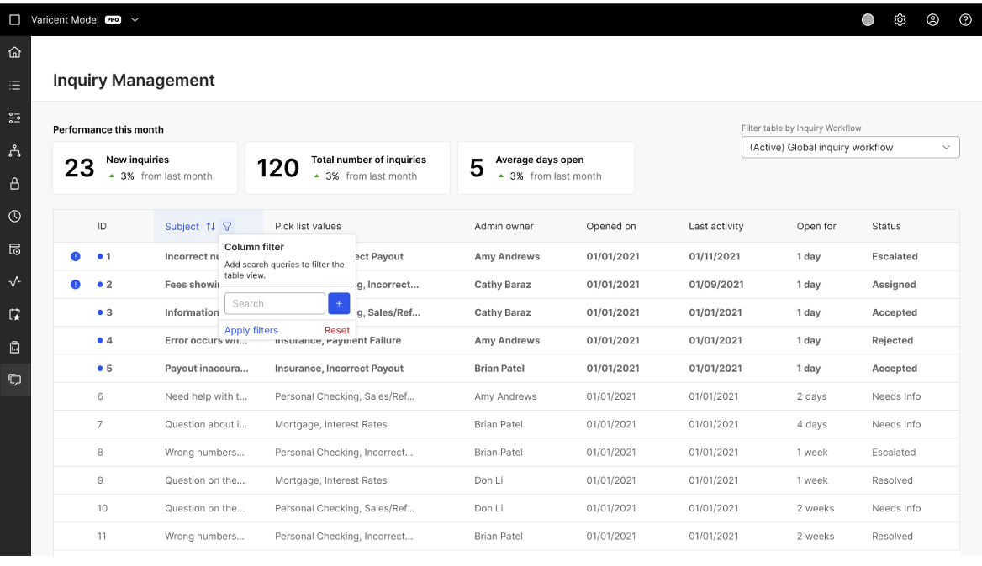Click the blue add query plus button
This screenshot has height=566, width=982.
click(339, 303)
